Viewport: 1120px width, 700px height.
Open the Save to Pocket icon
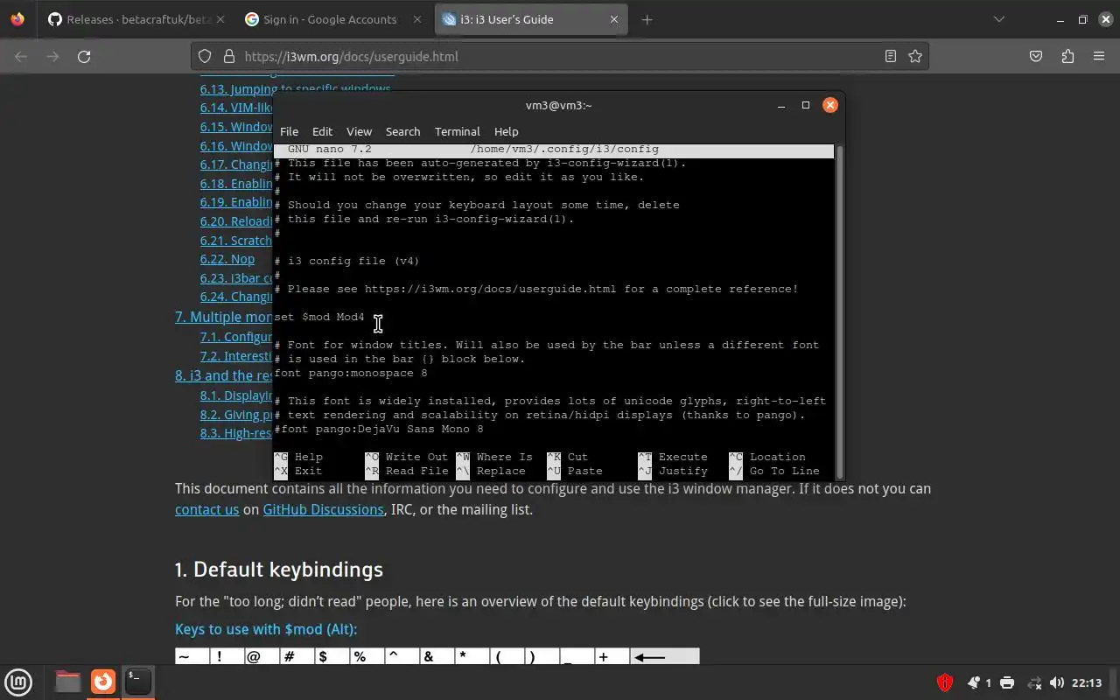1036,56
